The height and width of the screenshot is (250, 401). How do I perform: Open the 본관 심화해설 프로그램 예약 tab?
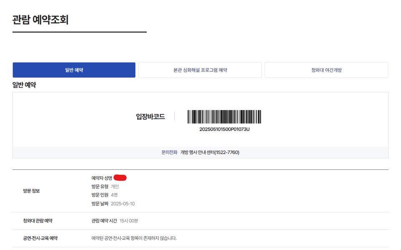point(200,70)
